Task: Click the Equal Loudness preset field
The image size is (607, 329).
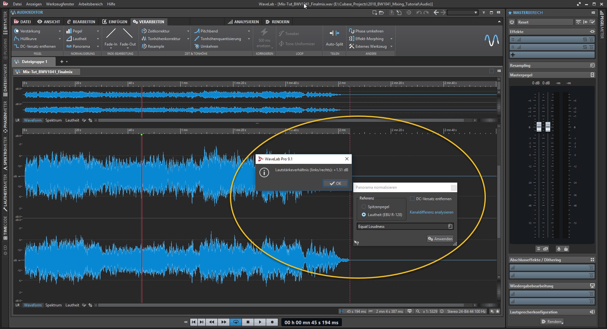Action: 405,226
